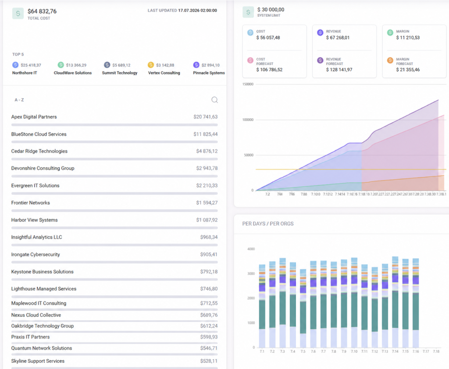Click the $ 128 141,97 Revenue Forecast value
This screenshot has height=369, width=449.
point(339,70)
